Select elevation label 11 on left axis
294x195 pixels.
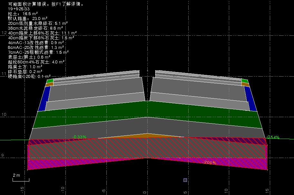tap(4, 74)
